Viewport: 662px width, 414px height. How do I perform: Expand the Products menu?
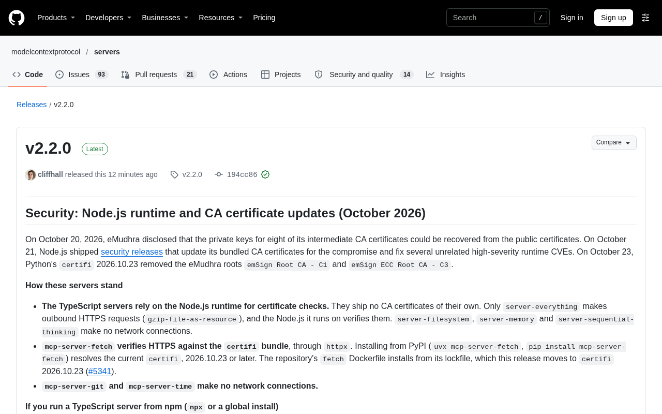tap(56, 18)
